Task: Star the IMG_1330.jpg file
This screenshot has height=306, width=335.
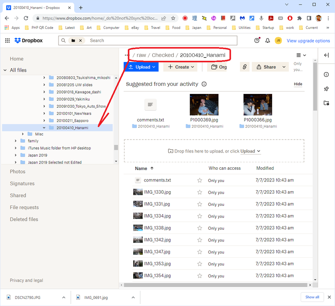Action: [200, 192]
